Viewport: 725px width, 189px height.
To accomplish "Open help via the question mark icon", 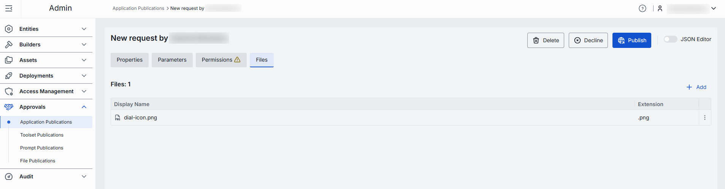I will tap(642, 8).
